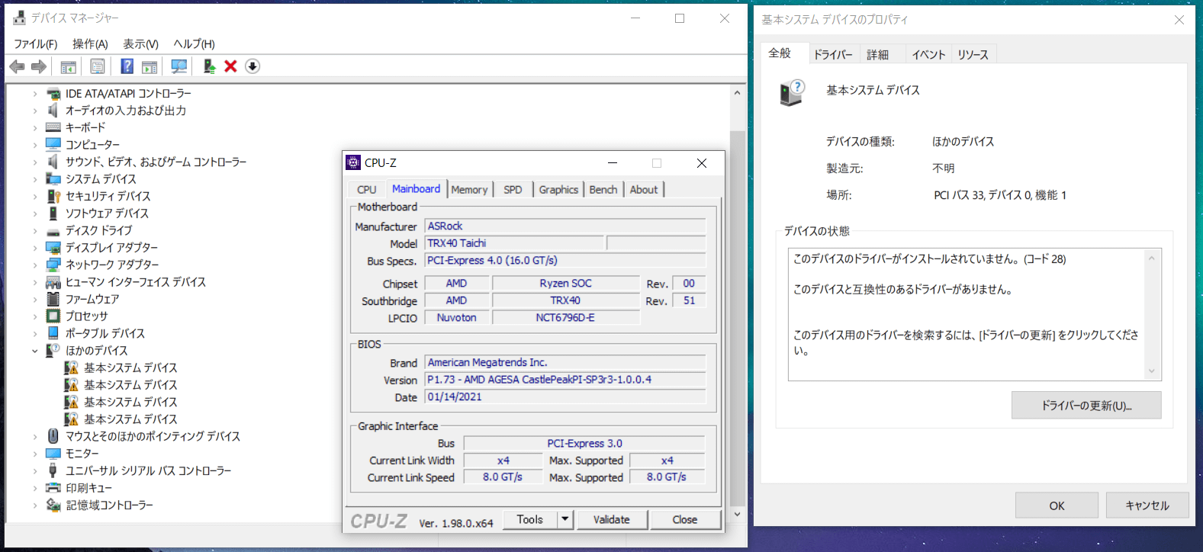Open the Properties toolbar icon in Device Manager
Screen dimensions: 1203x552
[x=98, y=67]
